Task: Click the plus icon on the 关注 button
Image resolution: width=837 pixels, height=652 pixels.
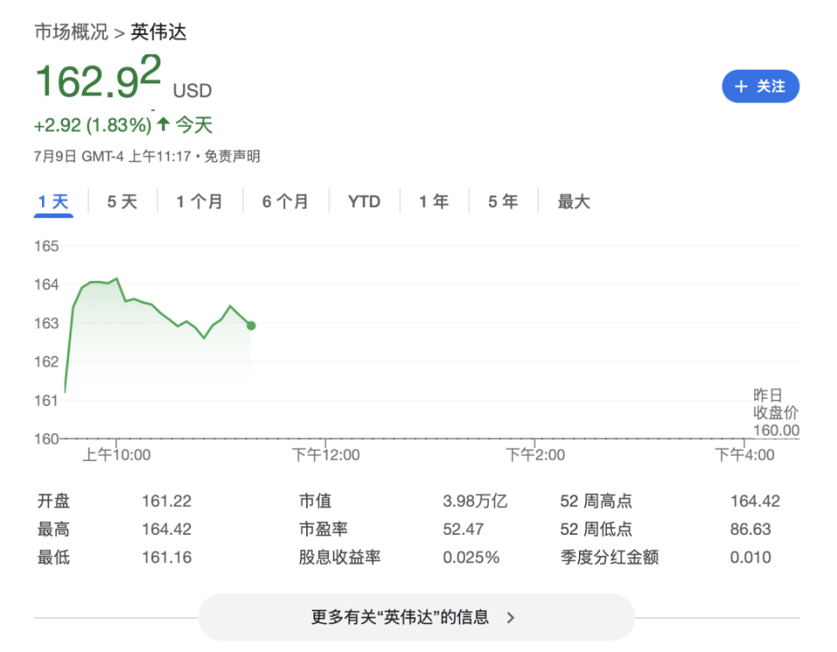Action: click(x=740, y=86)
